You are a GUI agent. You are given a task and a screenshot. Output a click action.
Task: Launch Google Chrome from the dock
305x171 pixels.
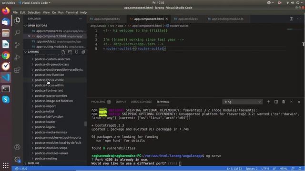pos(6,56)
